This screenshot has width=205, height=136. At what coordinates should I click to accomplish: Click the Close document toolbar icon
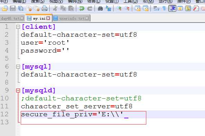pos(29,8)
